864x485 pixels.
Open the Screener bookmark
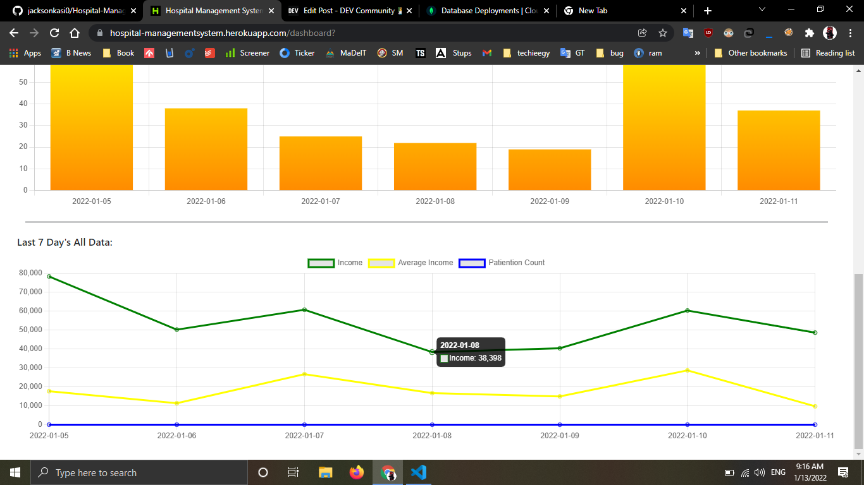247,53
